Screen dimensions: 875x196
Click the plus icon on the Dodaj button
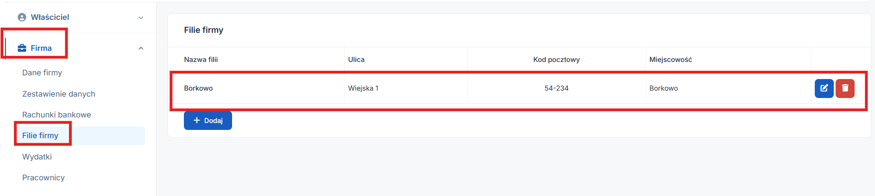197,120
